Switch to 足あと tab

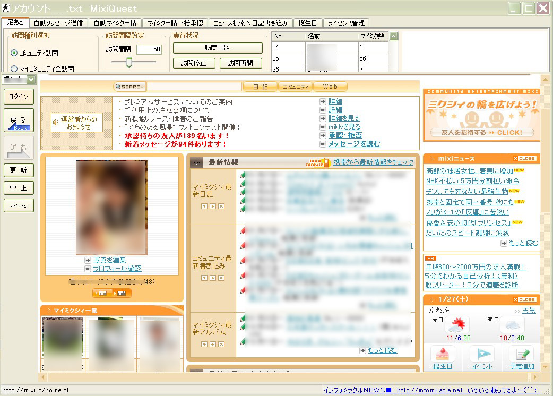(15, 22)
